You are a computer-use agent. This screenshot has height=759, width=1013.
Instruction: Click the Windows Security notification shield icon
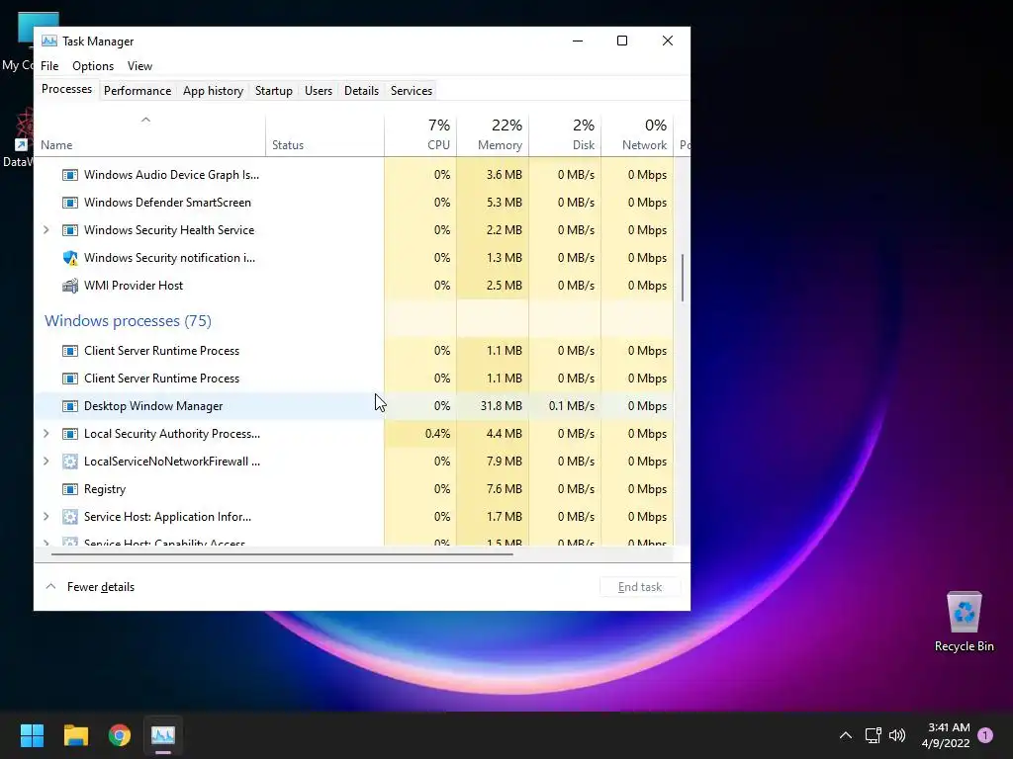(70, 258)
